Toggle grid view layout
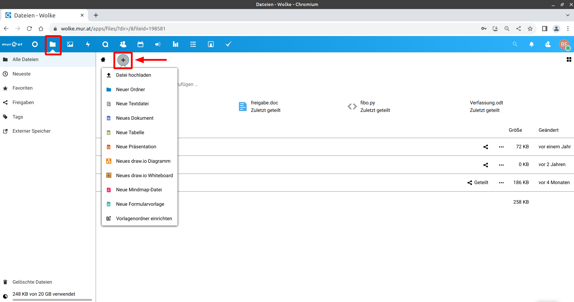 click(x=569, y=60)
